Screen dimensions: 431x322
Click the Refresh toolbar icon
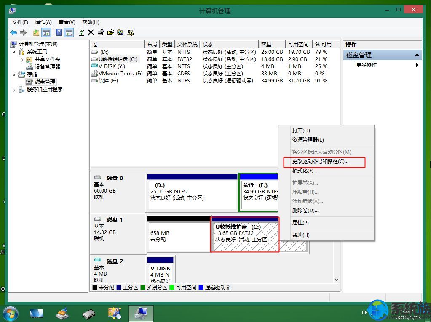(81, 33)
